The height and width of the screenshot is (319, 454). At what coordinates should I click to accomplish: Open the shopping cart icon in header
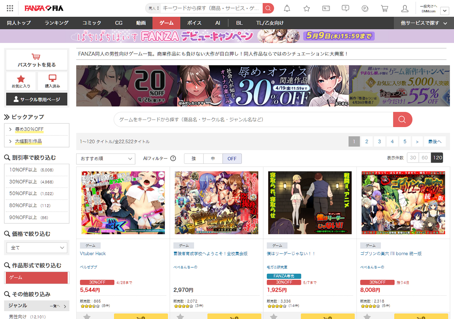click(x=384, y=8)
